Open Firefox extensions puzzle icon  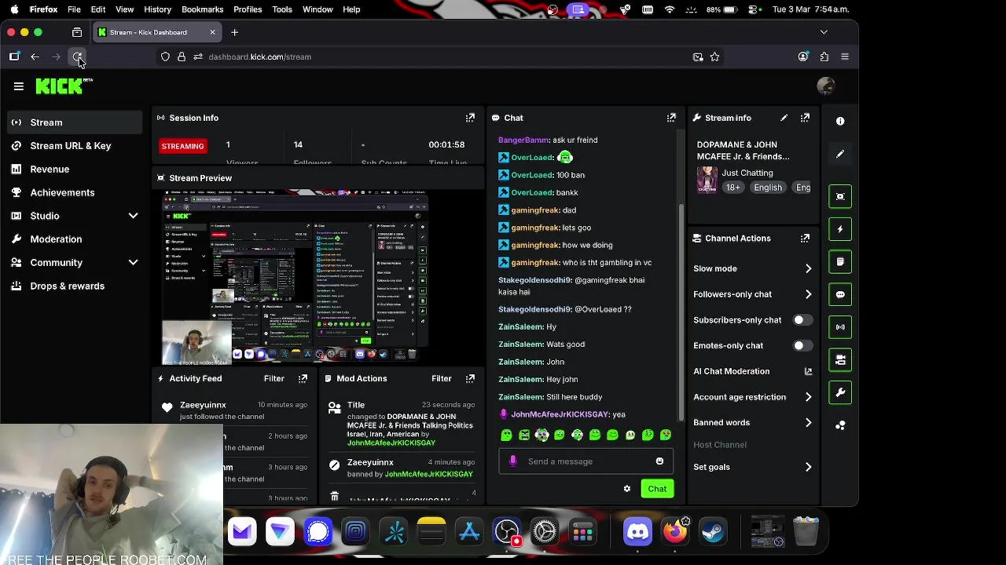point(824,56)
